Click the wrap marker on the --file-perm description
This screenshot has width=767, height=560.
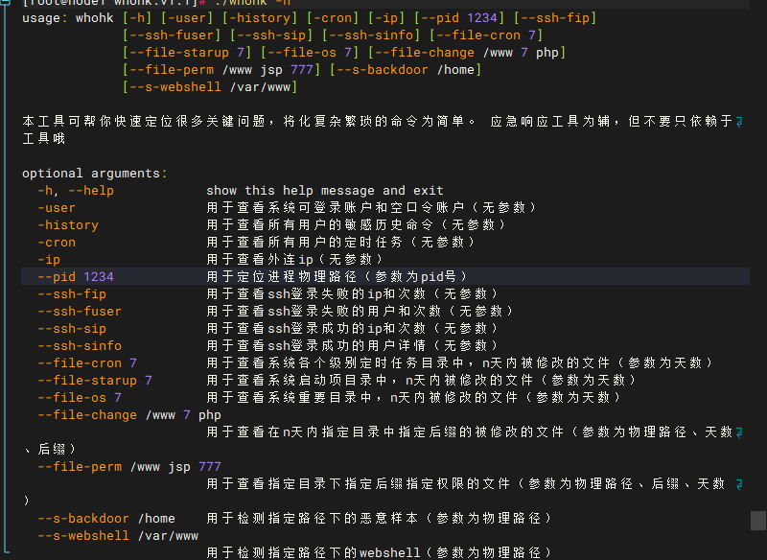(x=738, y=484)
